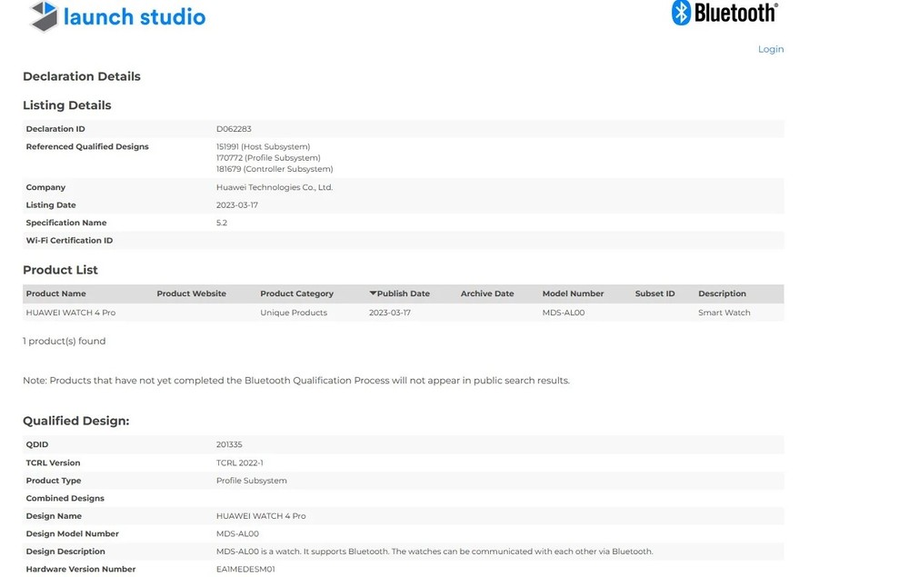The height and width of the screenshot is (577, 909).
Task: Sort by Publish Date arrow
Action: [373, 293]
